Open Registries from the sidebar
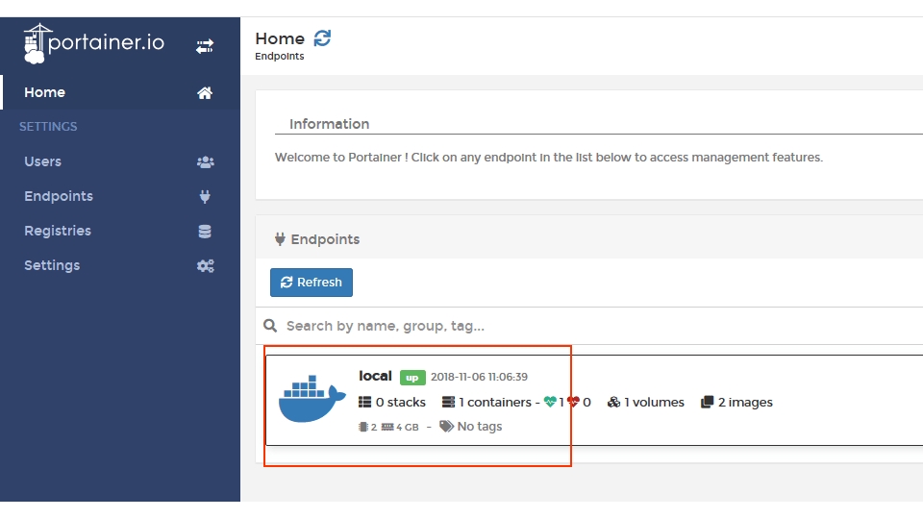The width and height of the screenshot is (923, 518). coord(58,231)
